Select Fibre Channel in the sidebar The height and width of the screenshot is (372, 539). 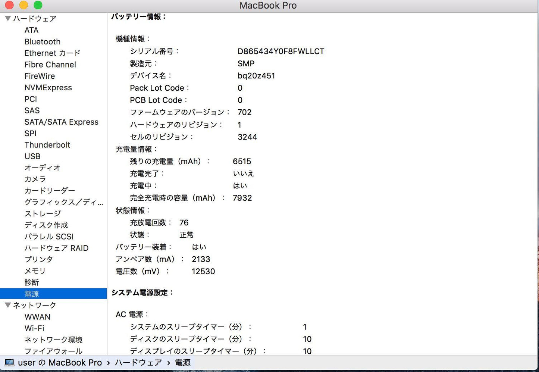click(x=50, y=65)
